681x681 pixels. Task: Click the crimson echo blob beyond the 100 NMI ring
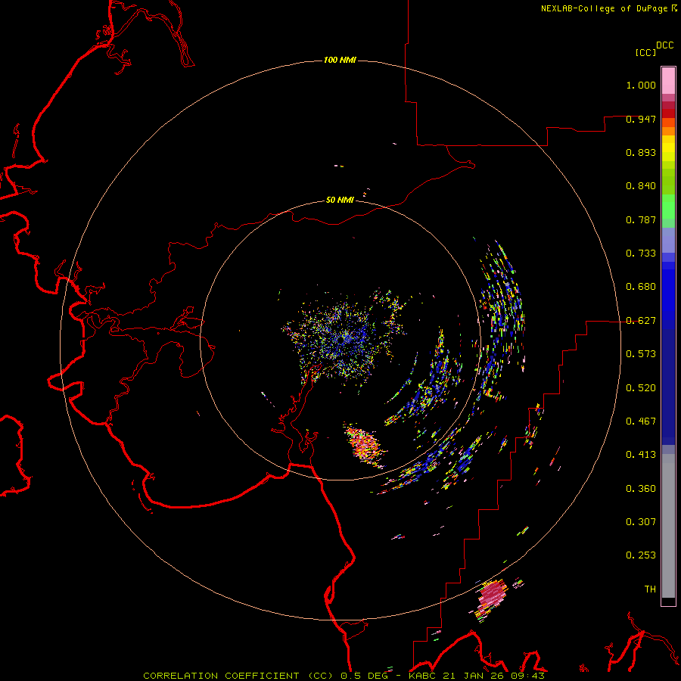(492, 595)
